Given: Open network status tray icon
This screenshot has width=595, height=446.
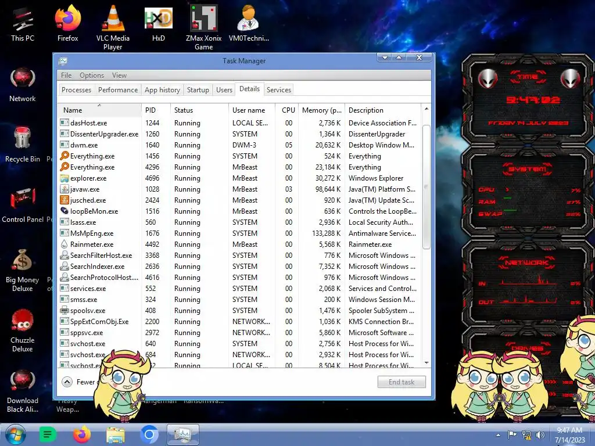Looking at the screenshot, I should (x=526, y=435).
